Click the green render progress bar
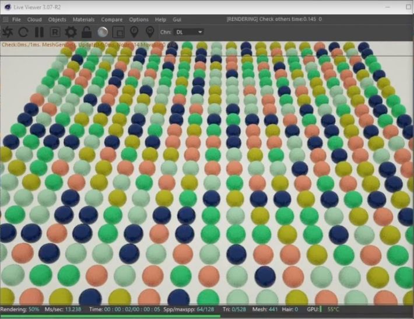The image size is (414, 319). (110, 316)
